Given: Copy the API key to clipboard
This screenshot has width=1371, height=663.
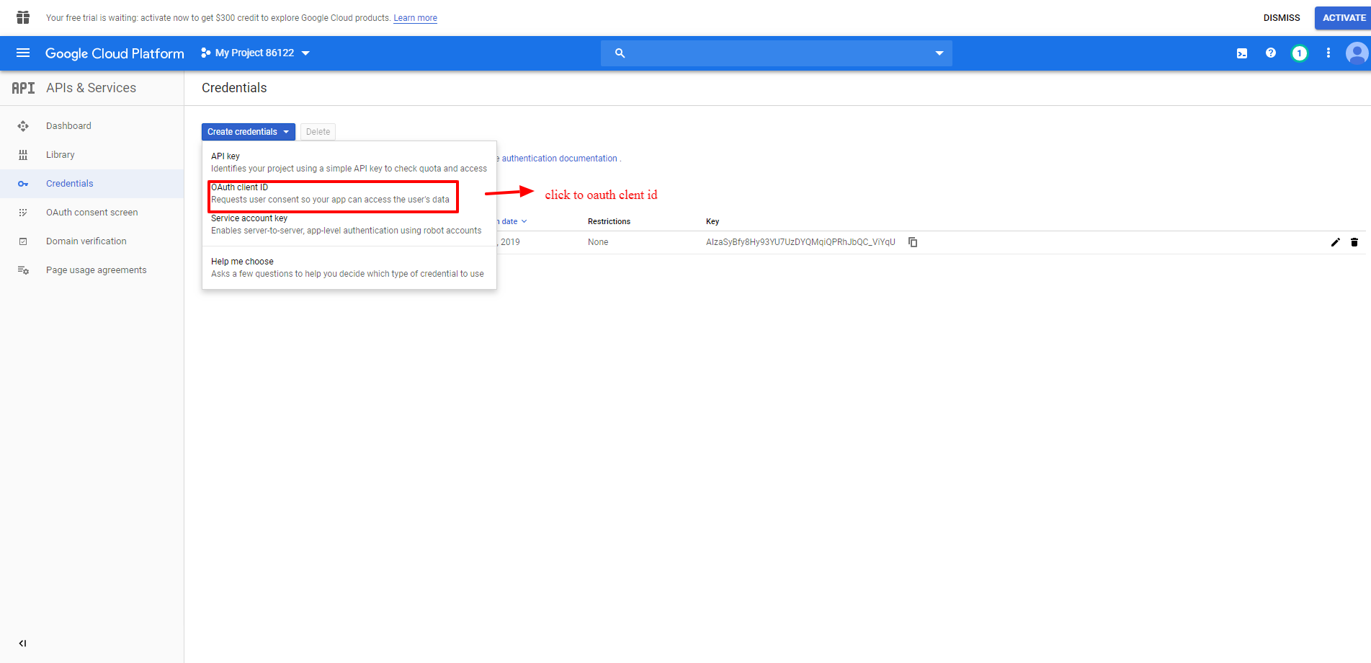Looking at the screenshot, I should click(x=913, y=242).
